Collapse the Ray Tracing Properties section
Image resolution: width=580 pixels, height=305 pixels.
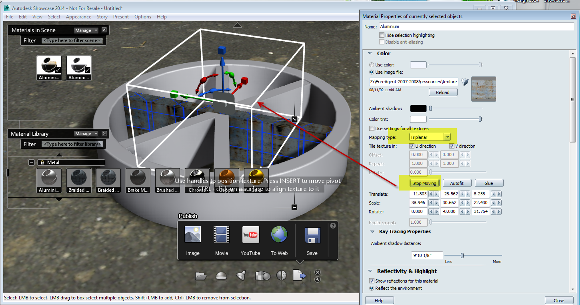372,231
